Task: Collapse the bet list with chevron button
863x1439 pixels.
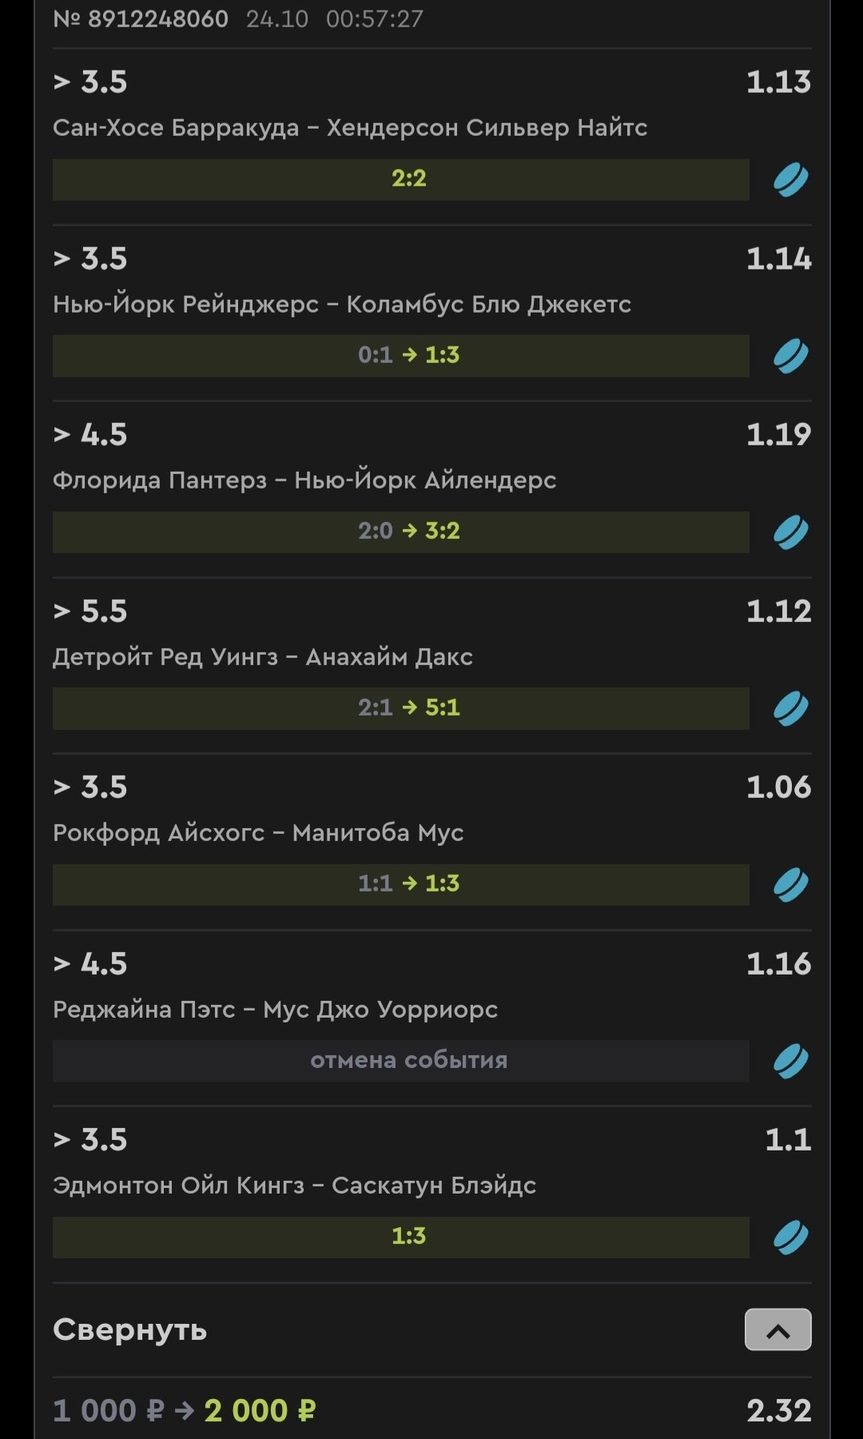Action: pos(777,1329)
